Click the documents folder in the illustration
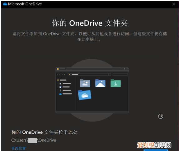This screenshot has height=151, width=179. click(85, 83)
